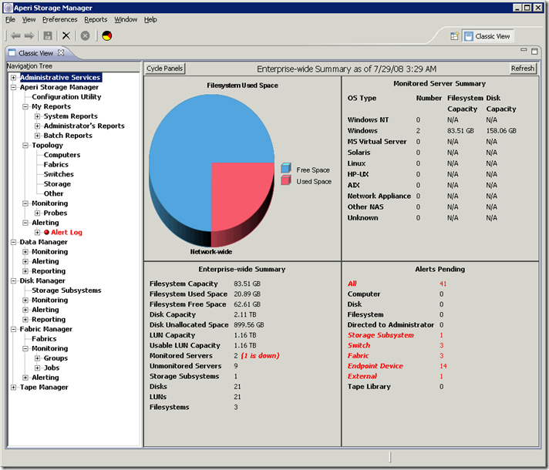
Task: Click the 158.06 GB disk capacity value
Action: point(501,130)
